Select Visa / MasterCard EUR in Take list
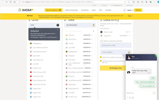The width and height of the screenshot is (159, 100). point(79,68)
